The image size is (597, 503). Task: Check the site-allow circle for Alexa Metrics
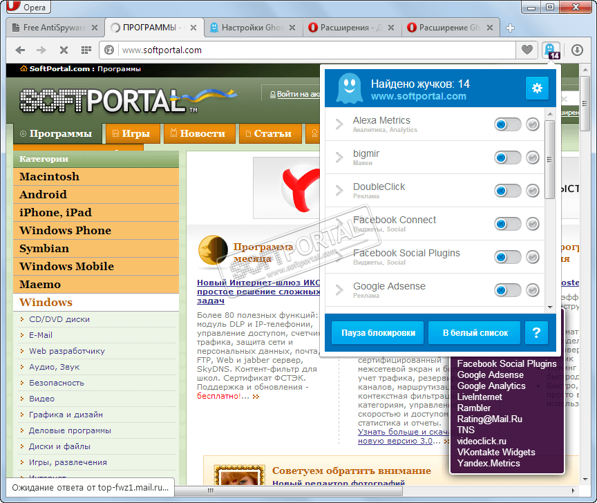coord(533,124)
